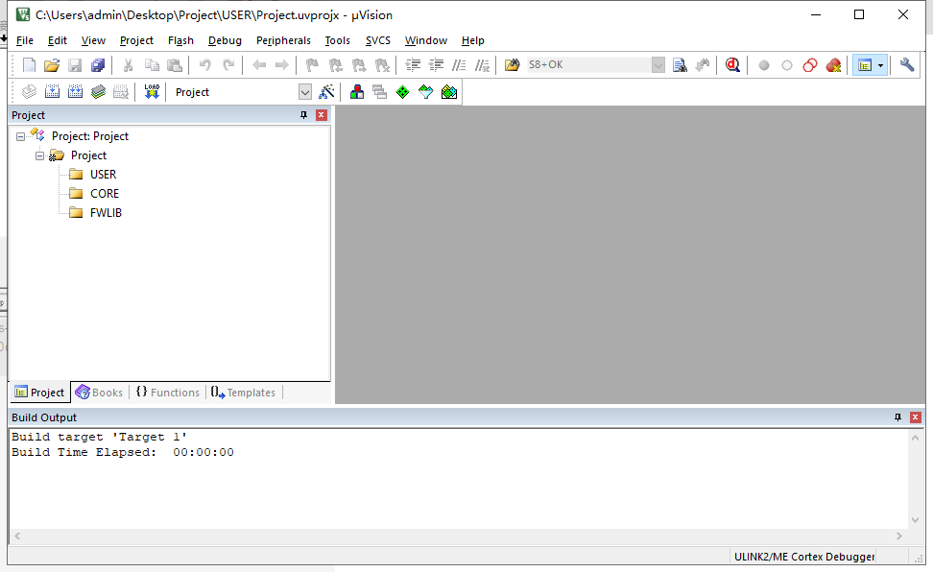Open Batch Build with the stacked icon
The image size is (933, 572).
98,92
